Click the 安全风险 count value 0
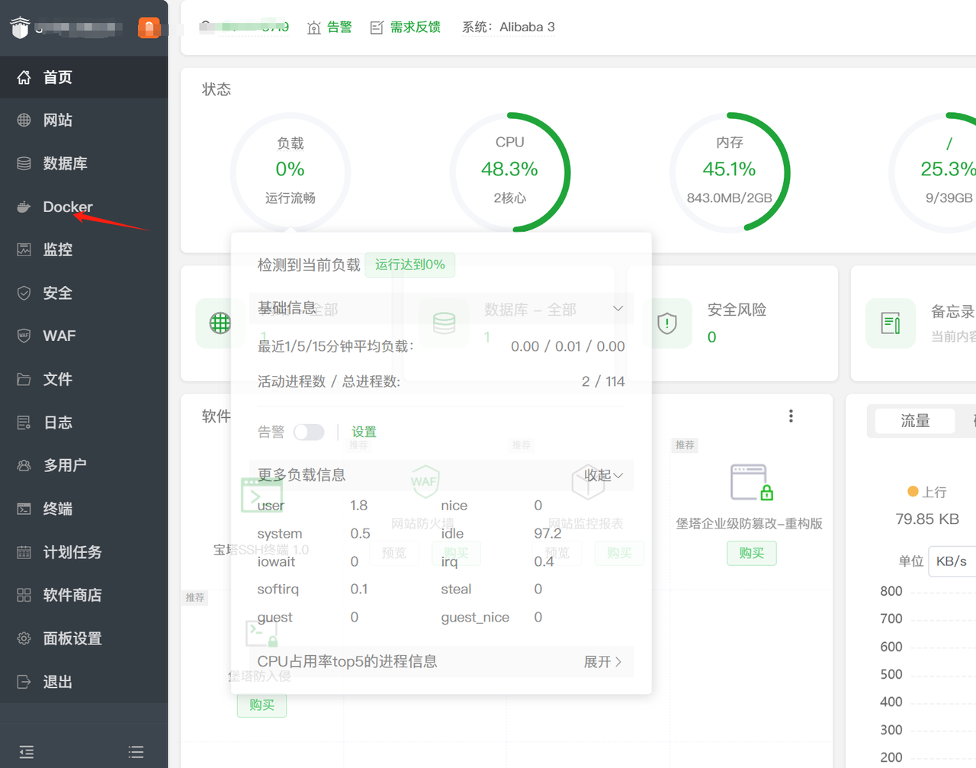The width and height of the screenshot is (976, 768). (x=711, y=337)
